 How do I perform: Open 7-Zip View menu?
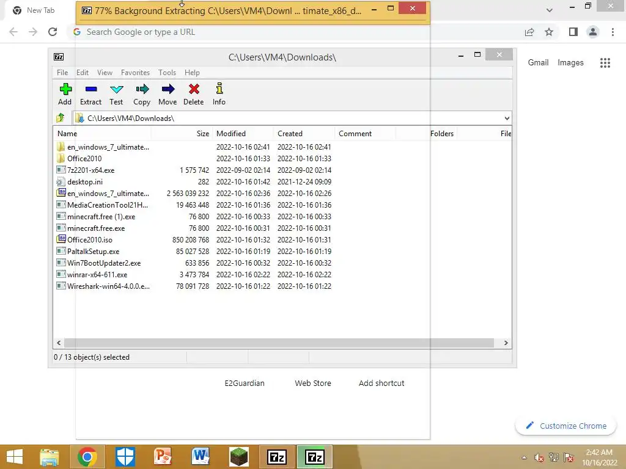(105, 73)
